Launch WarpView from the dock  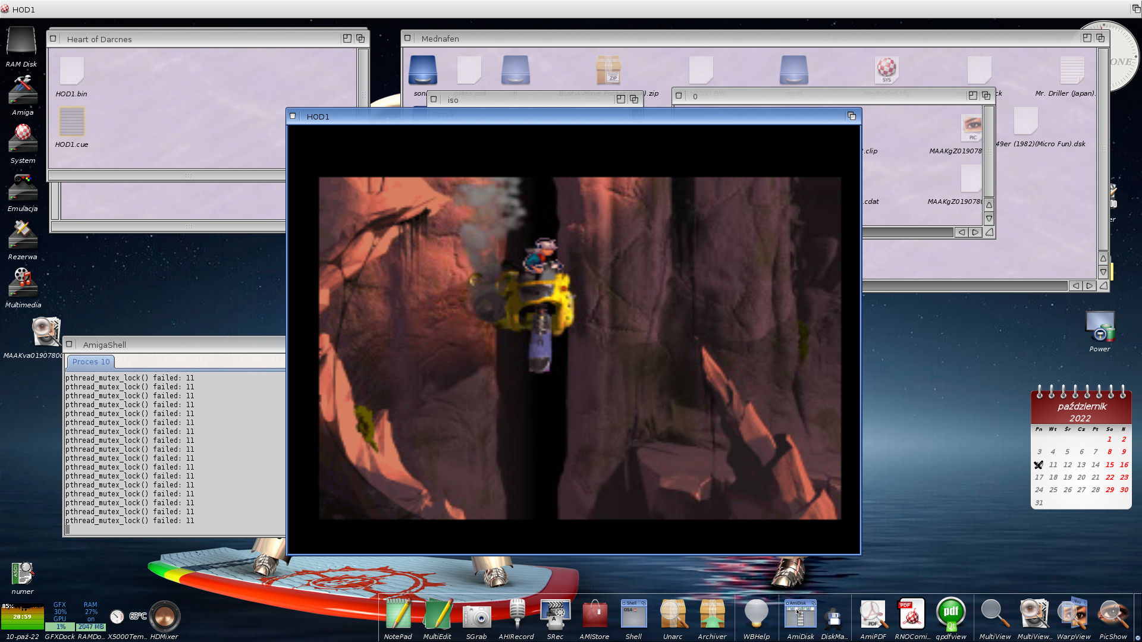[x=1074, y=614]
